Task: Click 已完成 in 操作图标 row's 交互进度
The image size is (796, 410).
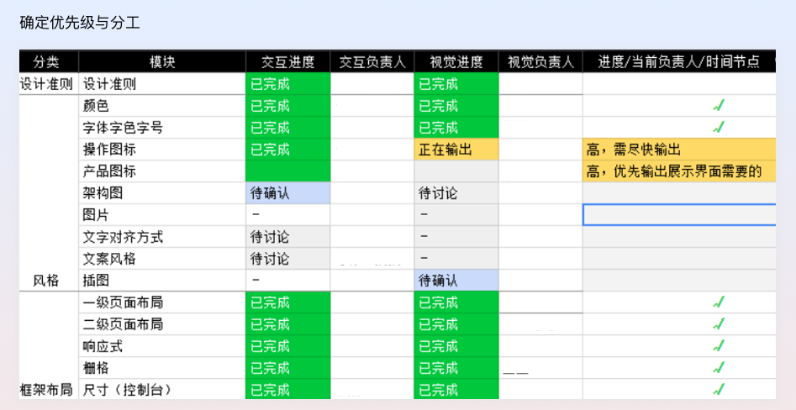Action: click(x=287, y=150)
